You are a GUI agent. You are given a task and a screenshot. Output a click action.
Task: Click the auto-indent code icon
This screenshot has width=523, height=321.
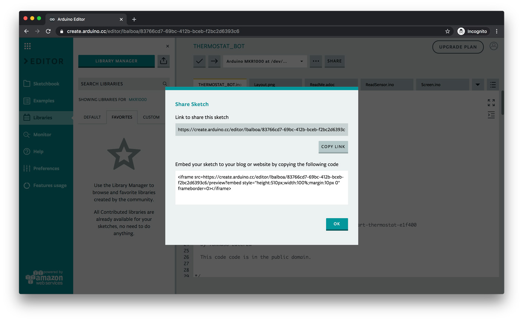click(x=491, y=115)
